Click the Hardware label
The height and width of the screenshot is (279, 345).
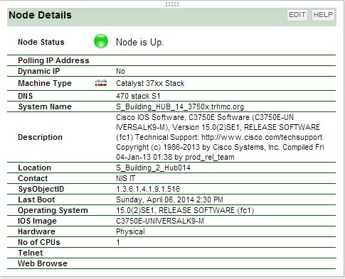[36, 231]
